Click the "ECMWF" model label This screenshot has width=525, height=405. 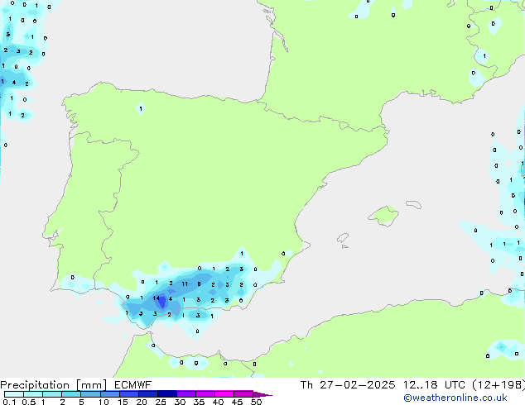click(133, 385)
